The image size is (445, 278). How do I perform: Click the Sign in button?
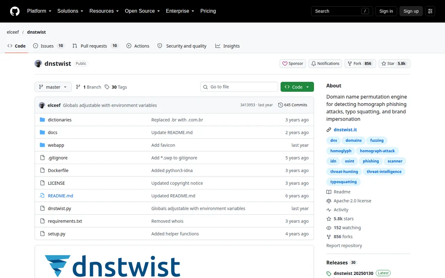pyautogui.click(x=386, y=11)
